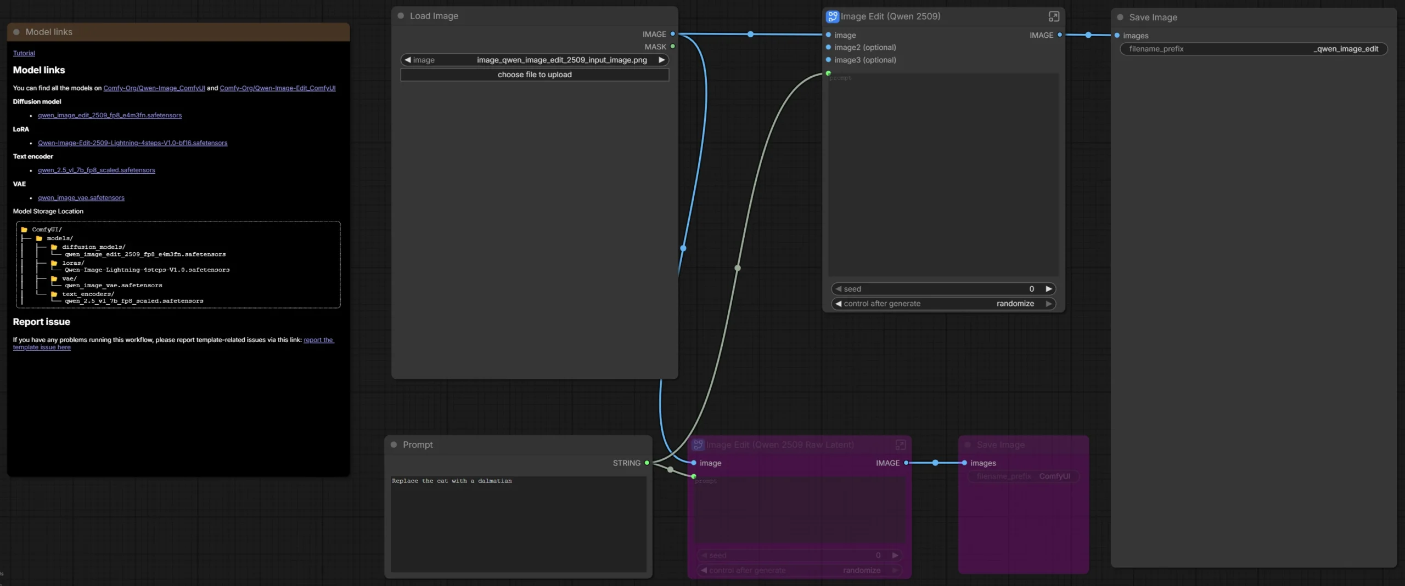
Task: Collapse the Prompt node via its title dot
Action: [x=394, y=445]
